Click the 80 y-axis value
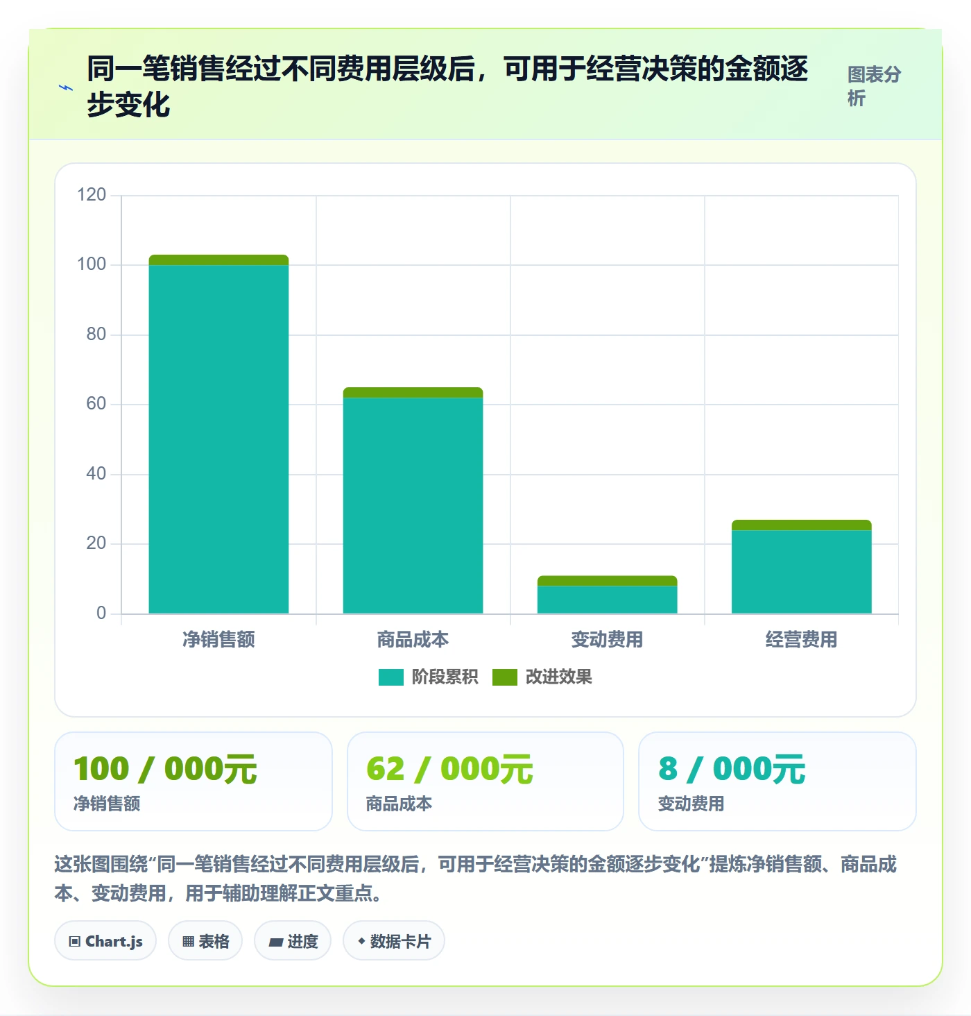 coord(96,335)
